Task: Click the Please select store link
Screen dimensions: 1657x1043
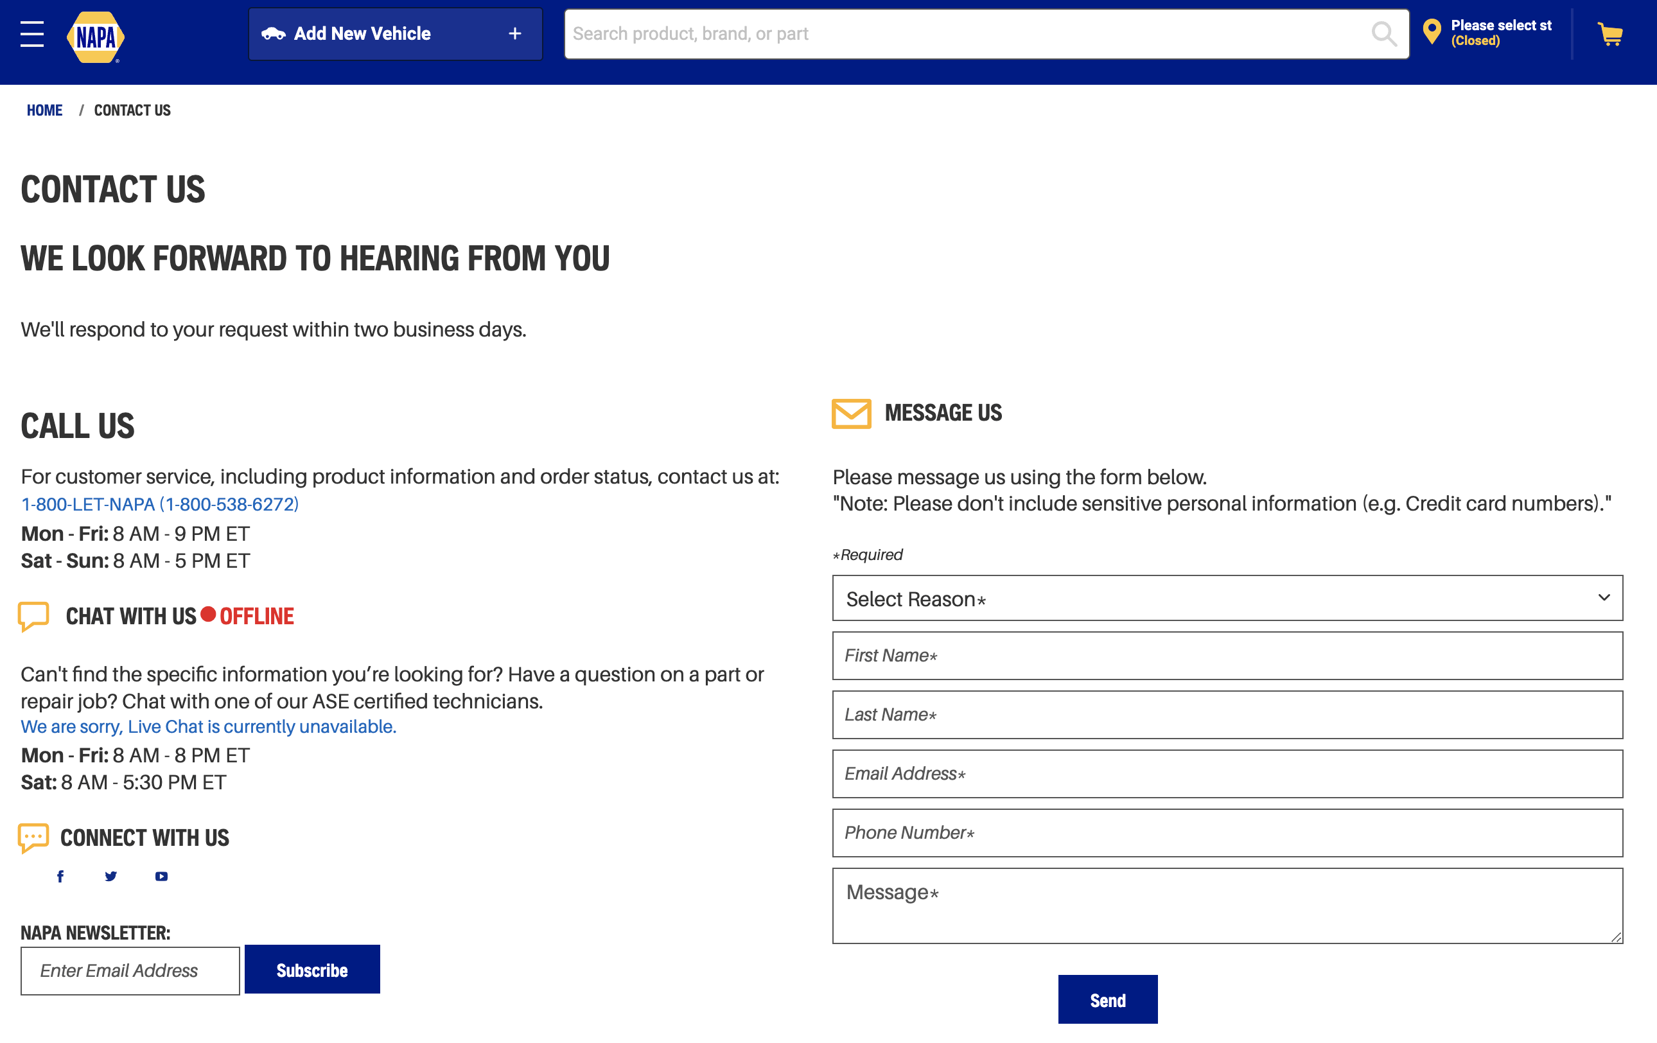Action: pos(1501,26)
